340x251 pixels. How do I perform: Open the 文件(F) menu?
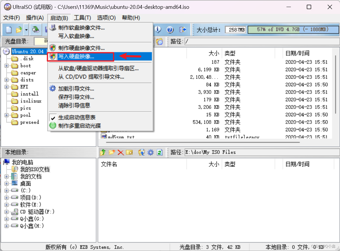[11, 18]
